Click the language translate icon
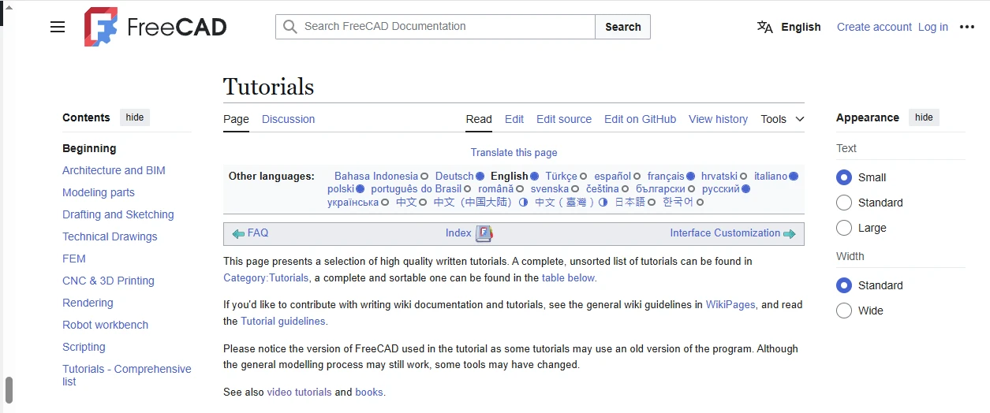The height and width of the screenshot is (413, 990). click(765, 27)
